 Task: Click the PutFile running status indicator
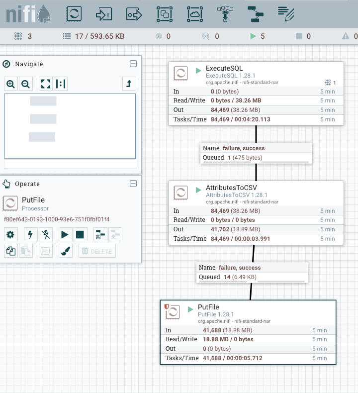click(190, 309)
